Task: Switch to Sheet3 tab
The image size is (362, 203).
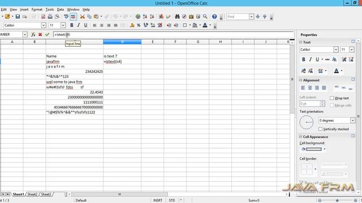Action: coord(46,194)
